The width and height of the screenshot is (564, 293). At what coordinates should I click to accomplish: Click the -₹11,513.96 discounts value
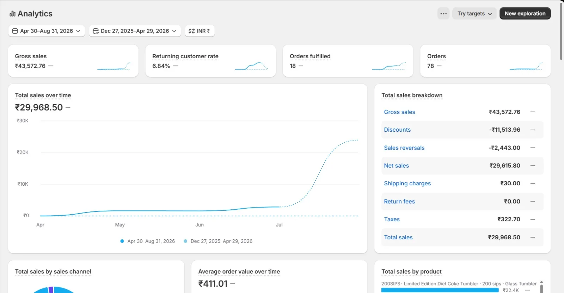coord(504,130)
